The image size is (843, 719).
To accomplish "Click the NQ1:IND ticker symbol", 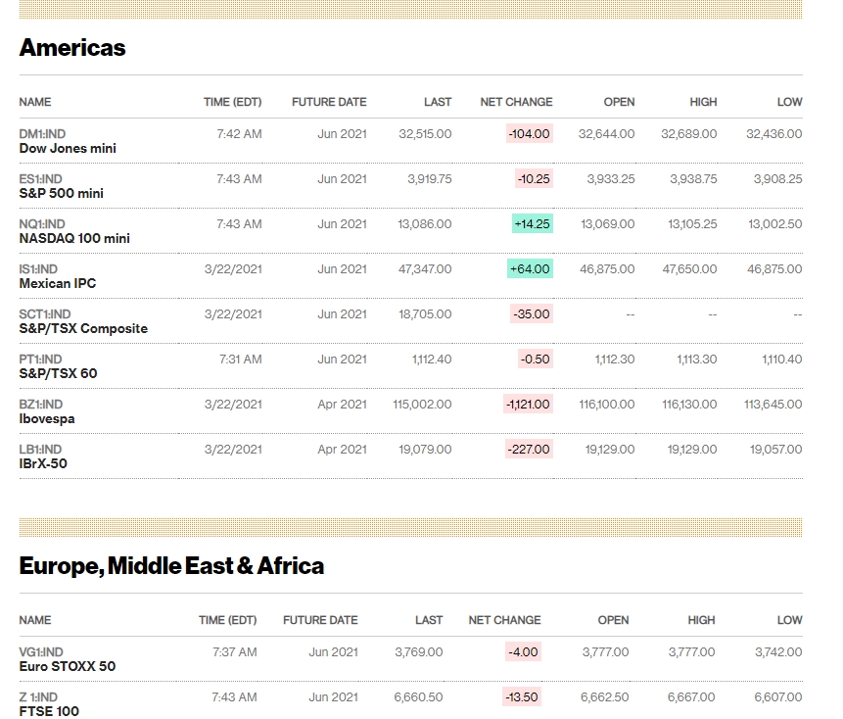I will click(x=42, y=223).
